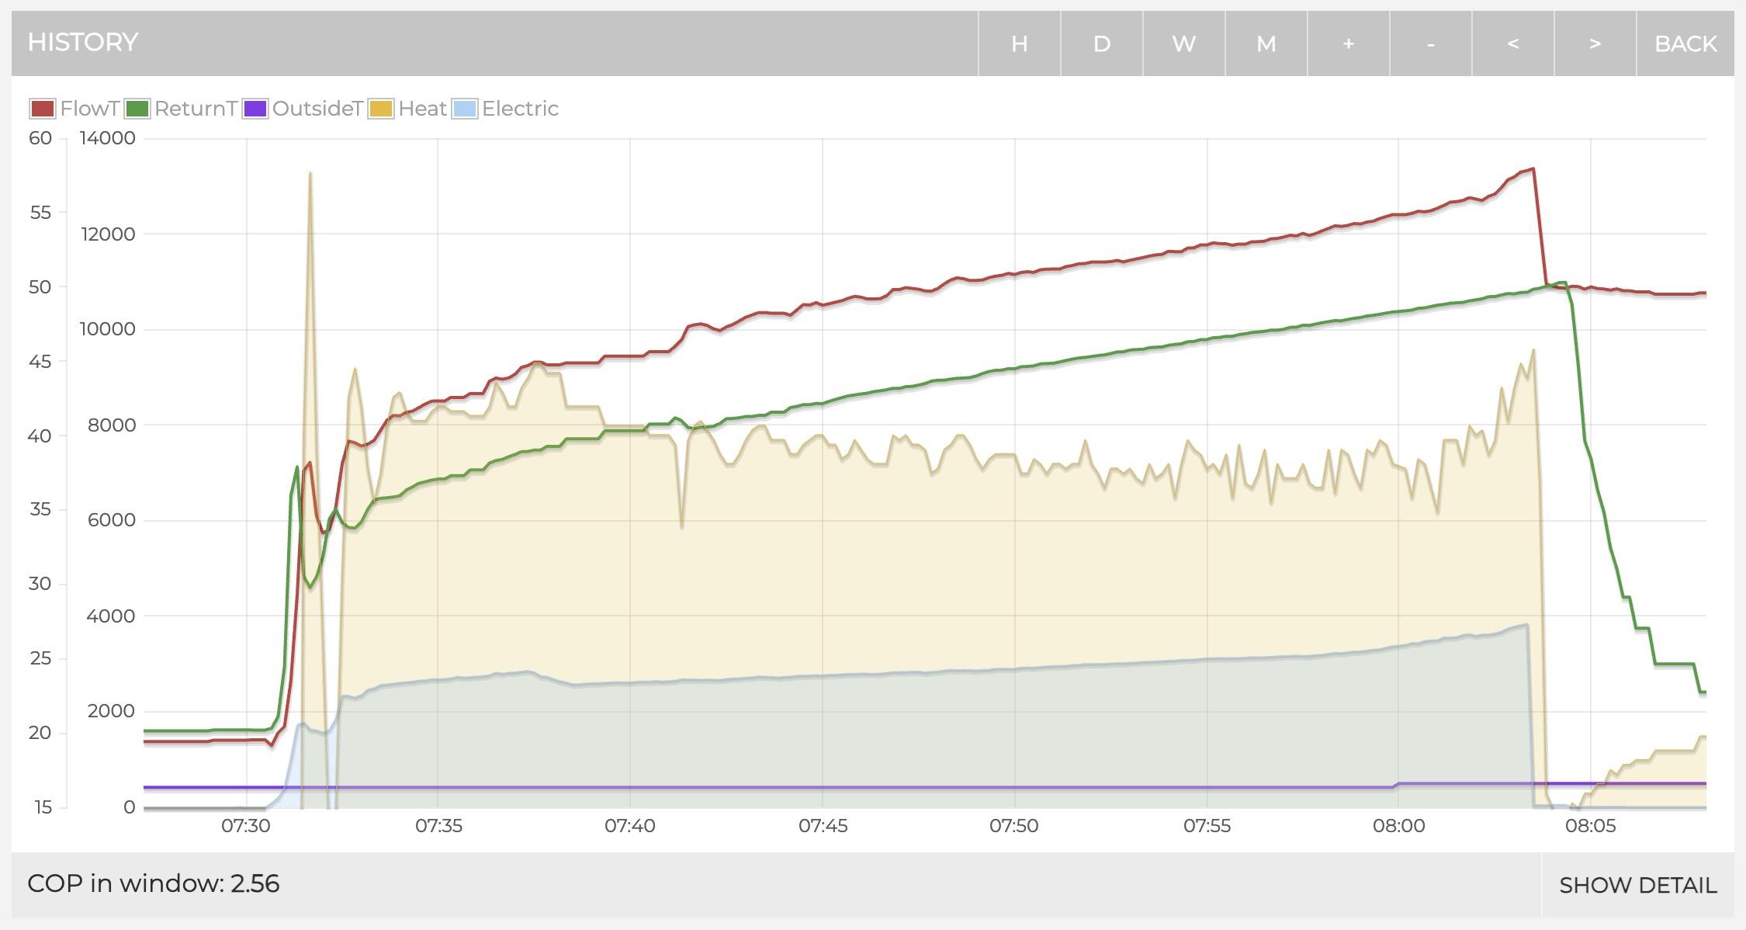
Task: Go back with the BACK button
Action: (x=1685, y=43)
